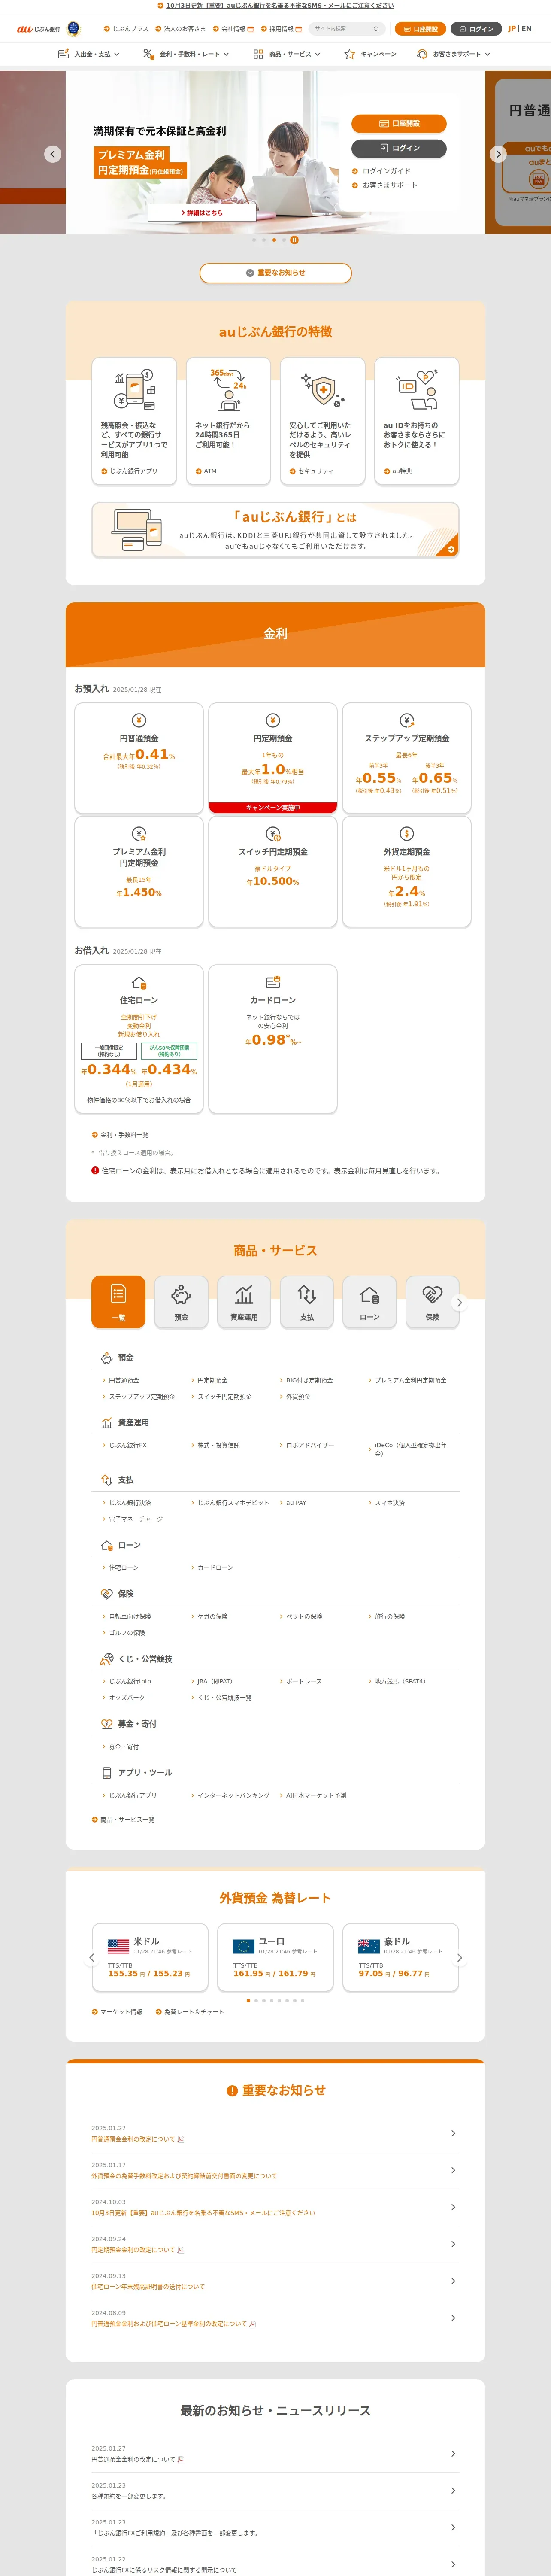Open 採用情報 header link
551x2576 pixels.
click(x=282, y=29)
